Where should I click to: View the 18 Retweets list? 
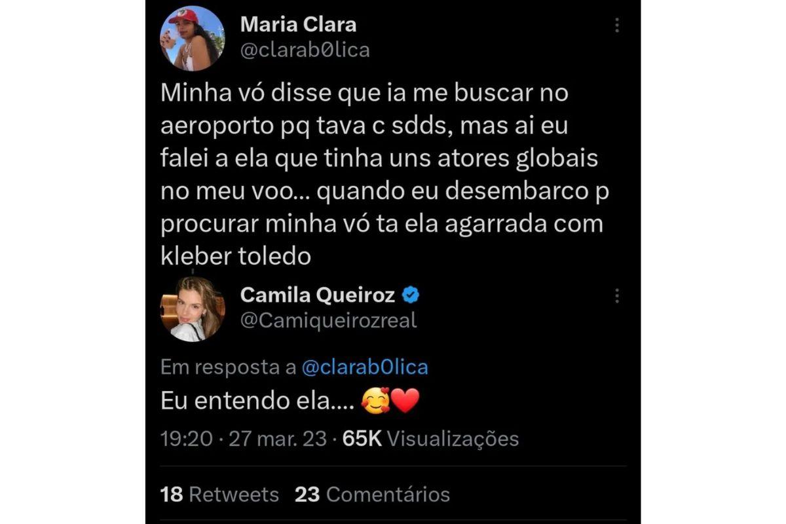tap(219, 494)
